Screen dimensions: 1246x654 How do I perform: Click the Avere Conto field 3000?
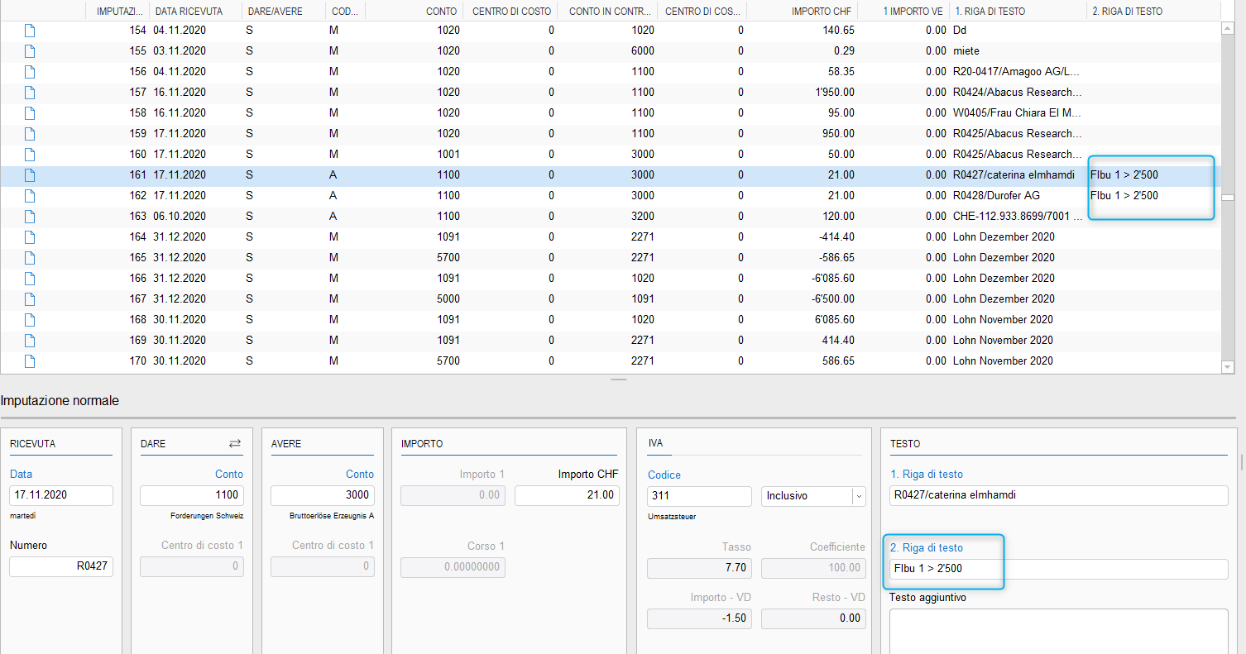(323, 495)
